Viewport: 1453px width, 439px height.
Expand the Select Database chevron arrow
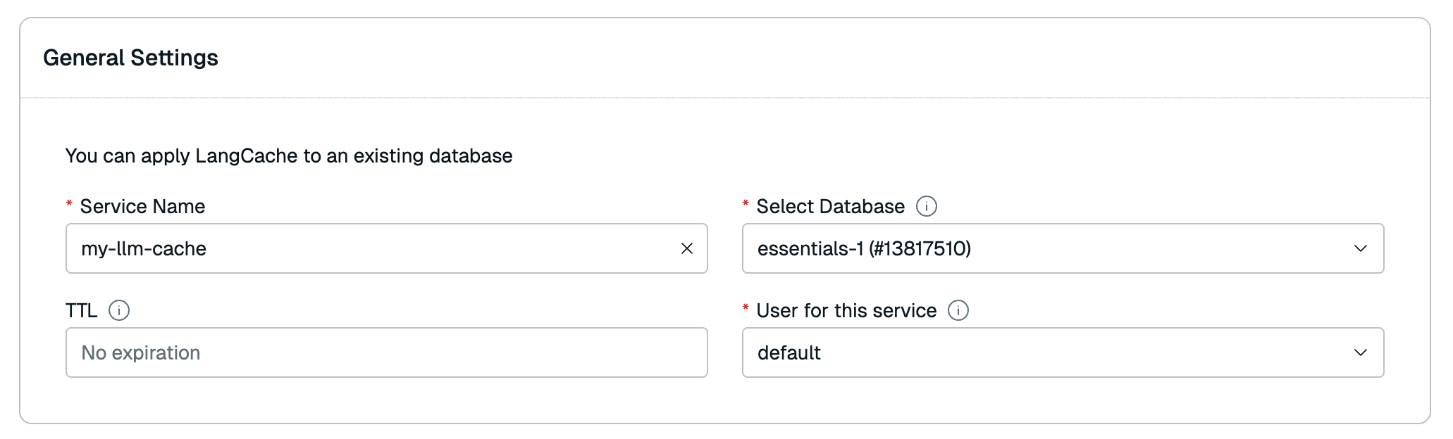point(1360,248)
